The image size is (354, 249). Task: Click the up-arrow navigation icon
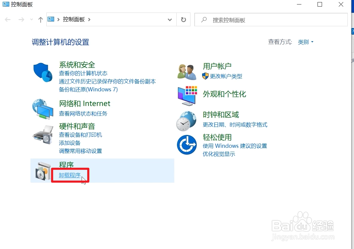[x=40, y=20]
